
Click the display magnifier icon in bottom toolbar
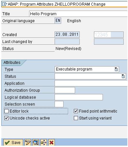pyautogui.click(x=36, y=142)
